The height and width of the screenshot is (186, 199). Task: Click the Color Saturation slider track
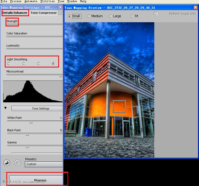click(x=34, y=37)
